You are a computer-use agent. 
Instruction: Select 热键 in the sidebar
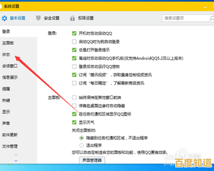coord(6,100)
